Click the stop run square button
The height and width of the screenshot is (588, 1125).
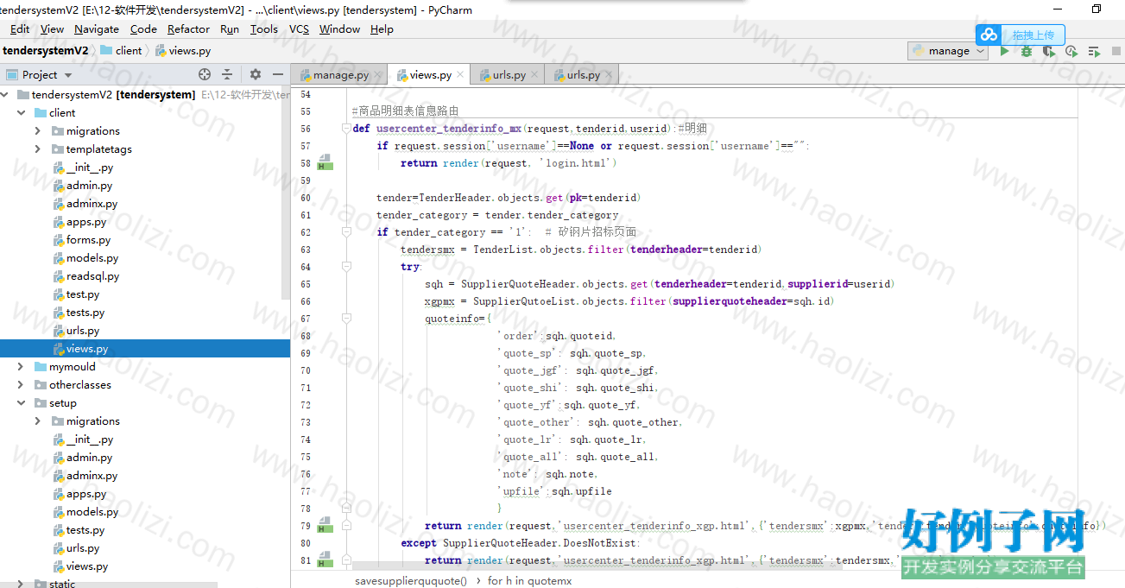click(x=1116, y=51)
